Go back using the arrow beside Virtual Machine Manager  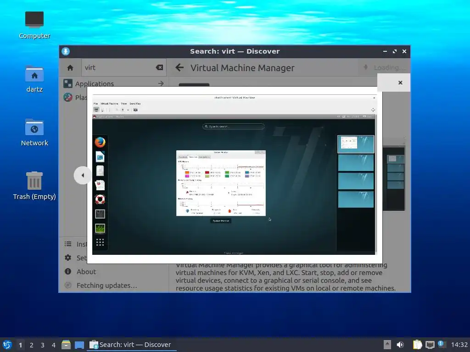click(179, 67)
